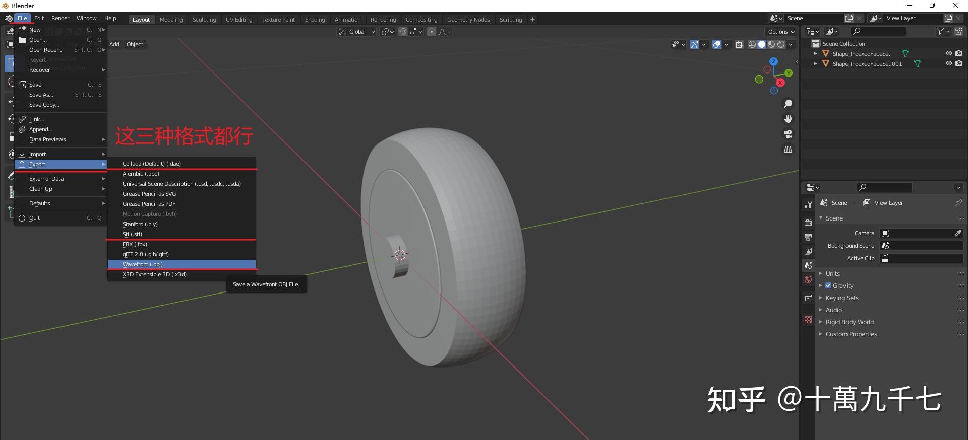Screen dimensions: 968x440
Task: Click the zoom in/out viewport icon
Action: (788, 104)
